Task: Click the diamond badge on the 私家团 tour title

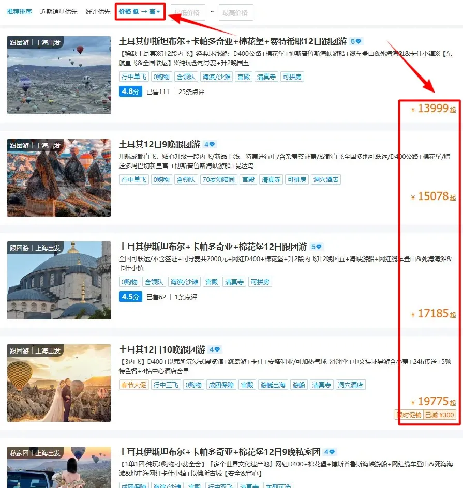Action: coord(330,452)
